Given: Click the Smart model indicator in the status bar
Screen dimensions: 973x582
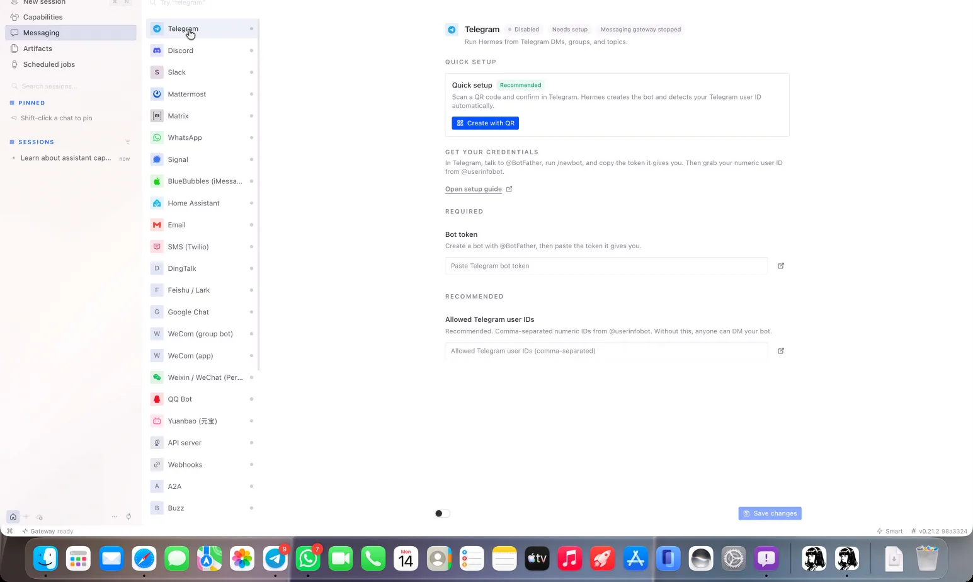Looking at the screenshot, I should pyautogui.click(x=890, y=531).
